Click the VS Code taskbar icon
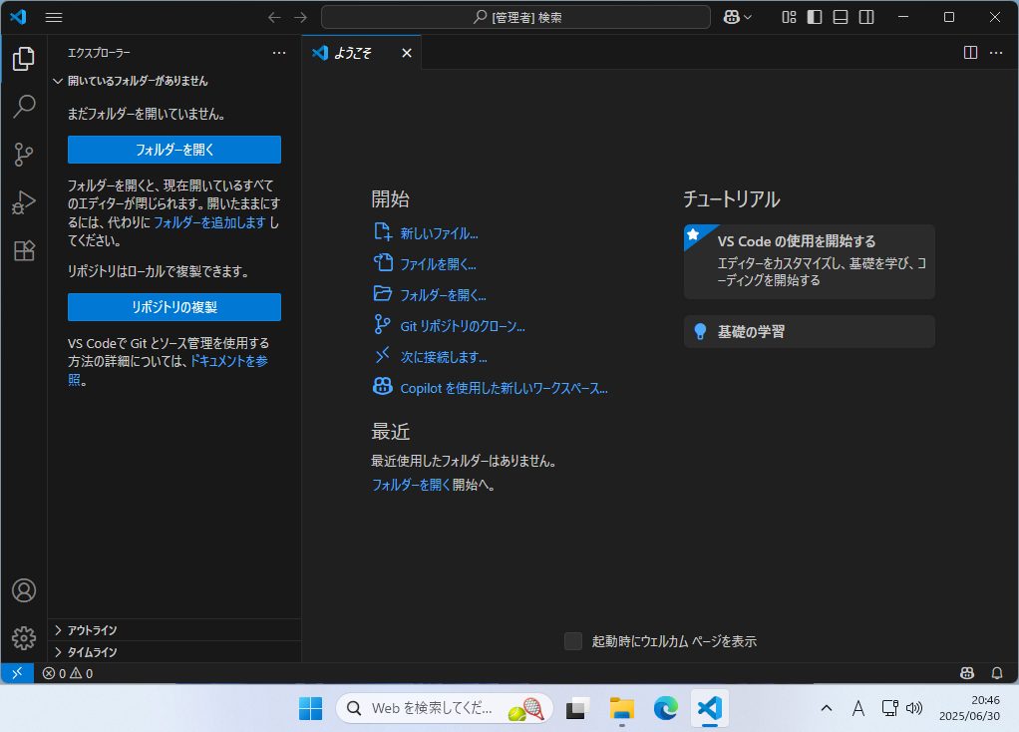 tap(710, 708)
